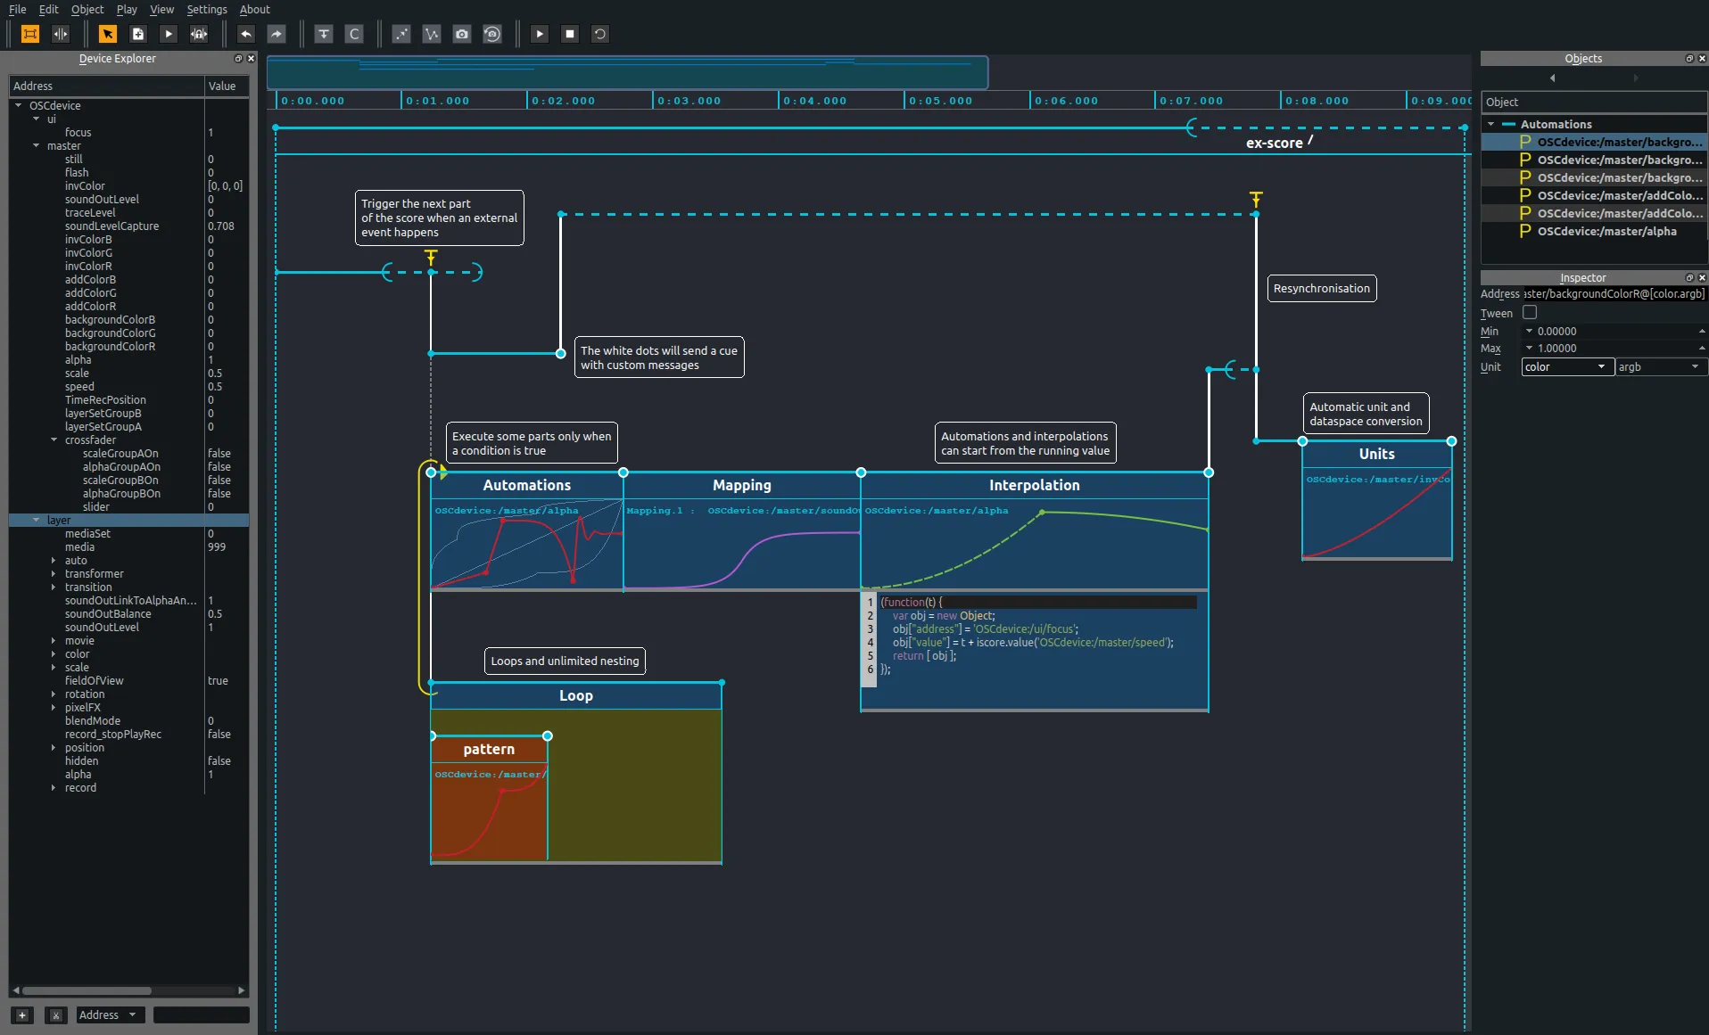The image size is (1709, 1035).
Task: Click the record automation icon
Action: [493, 35]
